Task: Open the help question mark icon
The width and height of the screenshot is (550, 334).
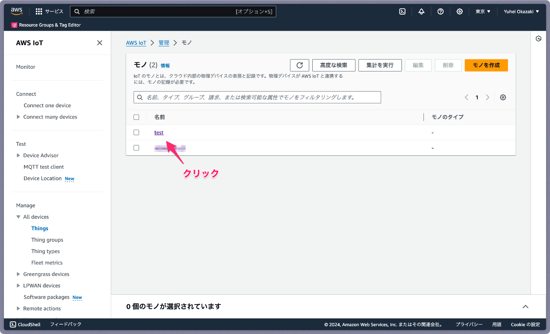Action: point(440,11)
